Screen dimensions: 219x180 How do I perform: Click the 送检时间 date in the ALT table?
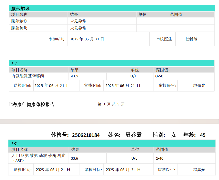52,86
